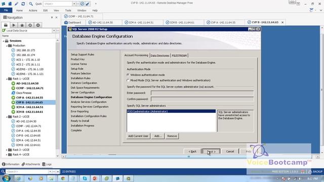
Task: Select Cisco Finesse entry in tree
Action: 24,93
